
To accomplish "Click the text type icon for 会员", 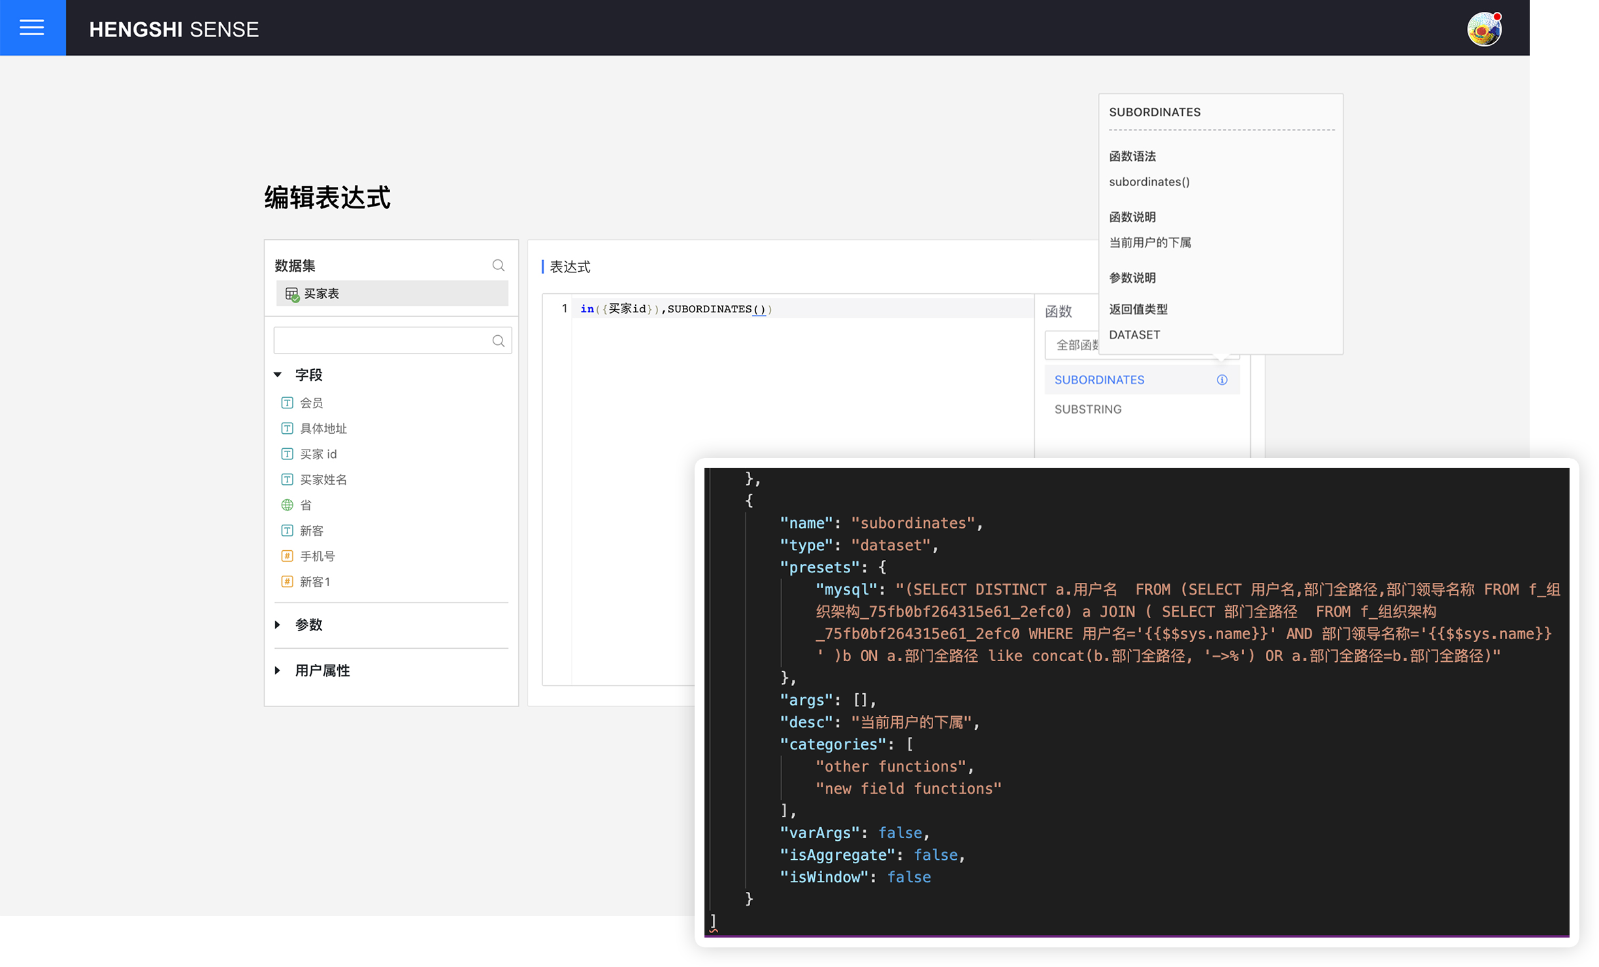I will pyautogui.click(x=287, y=403).
